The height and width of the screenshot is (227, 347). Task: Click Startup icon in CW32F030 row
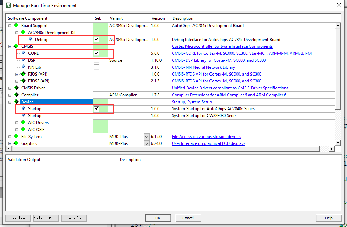tap(23, 115)
